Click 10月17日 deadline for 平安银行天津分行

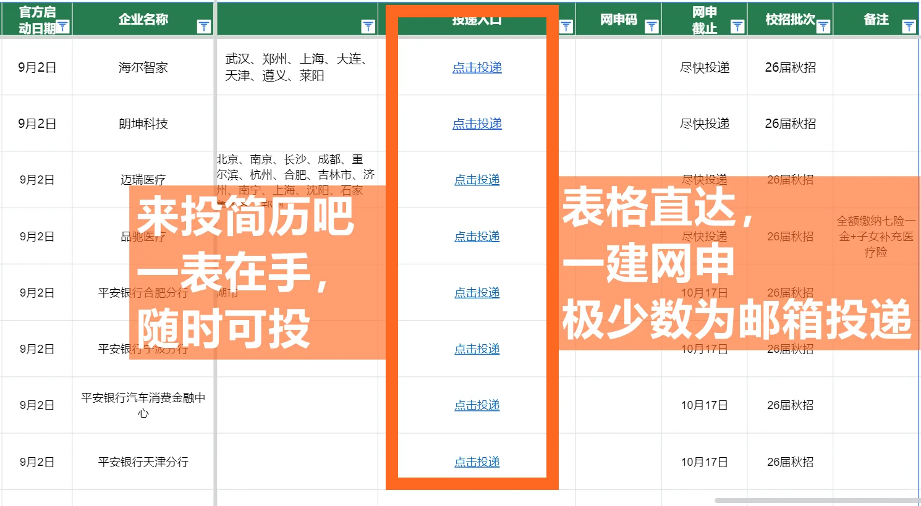705,462
